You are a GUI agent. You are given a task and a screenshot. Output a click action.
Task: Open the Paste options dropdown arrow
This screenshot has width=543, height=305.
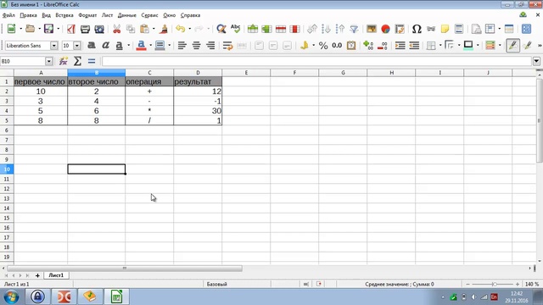[x=154, y=29]
